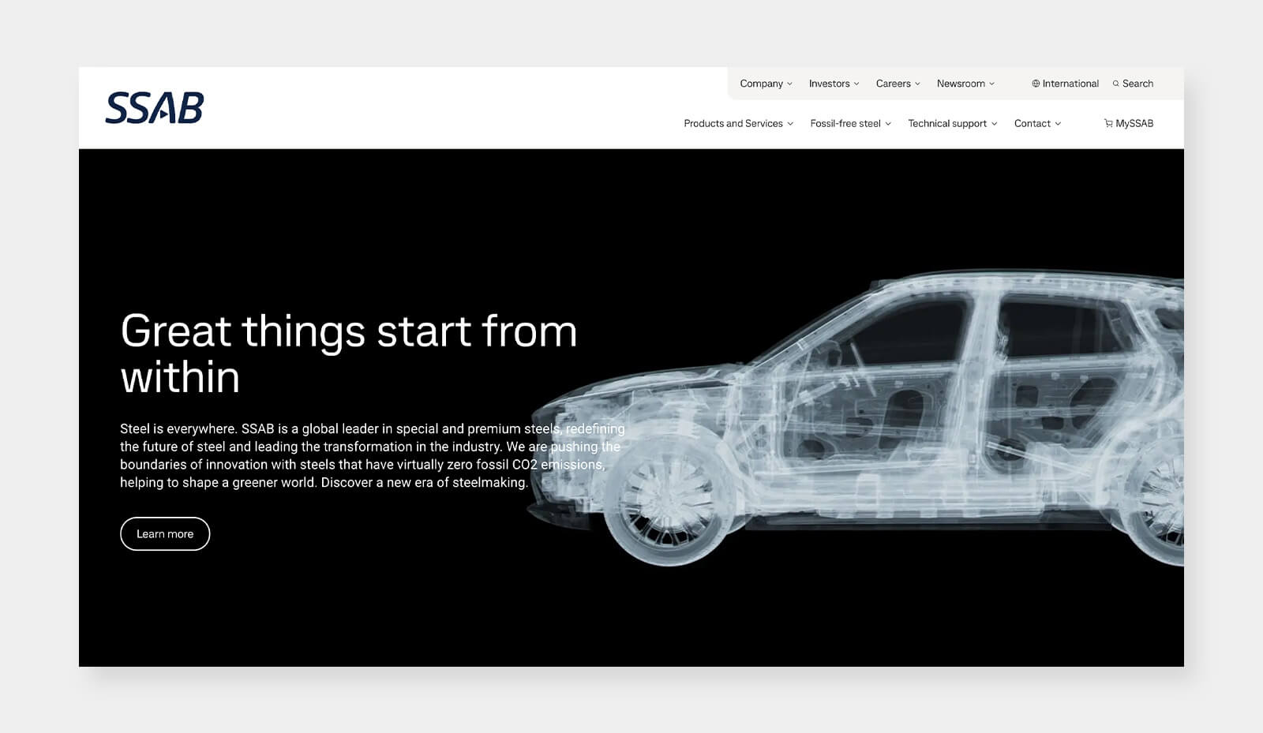Expand the chevron next to Careers
This screenshot has width=1263, height=733.
point(917,84)
